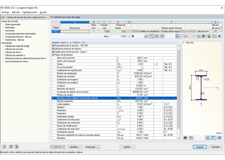Screen dimensions: 225x160
Task: Open help with the question mark icon
Action: tap(4, 147)
